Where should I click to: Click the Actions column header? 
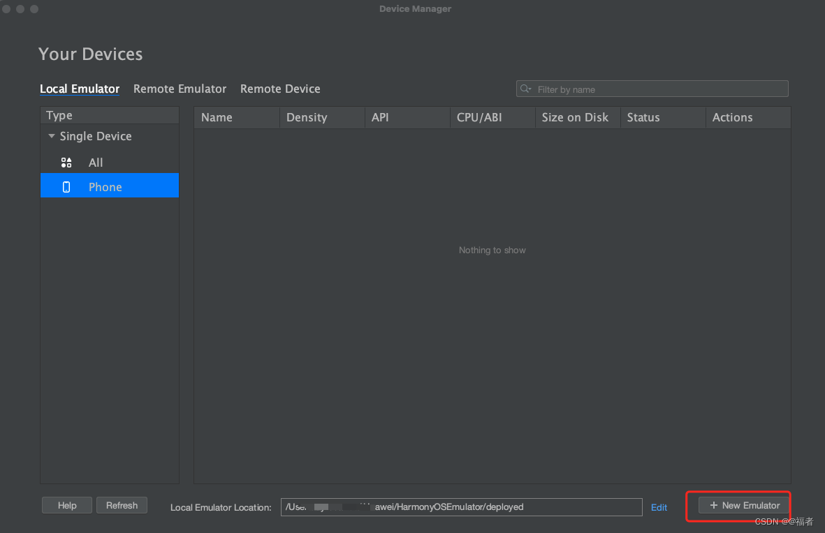click(748, 117)
